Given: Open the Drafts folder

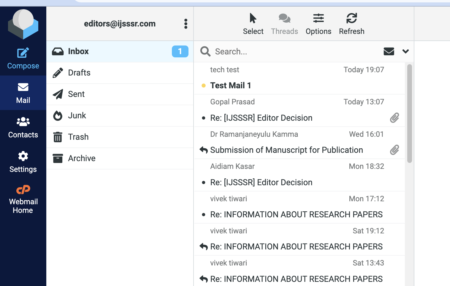Looking at the screenshot, I should 79,73.
